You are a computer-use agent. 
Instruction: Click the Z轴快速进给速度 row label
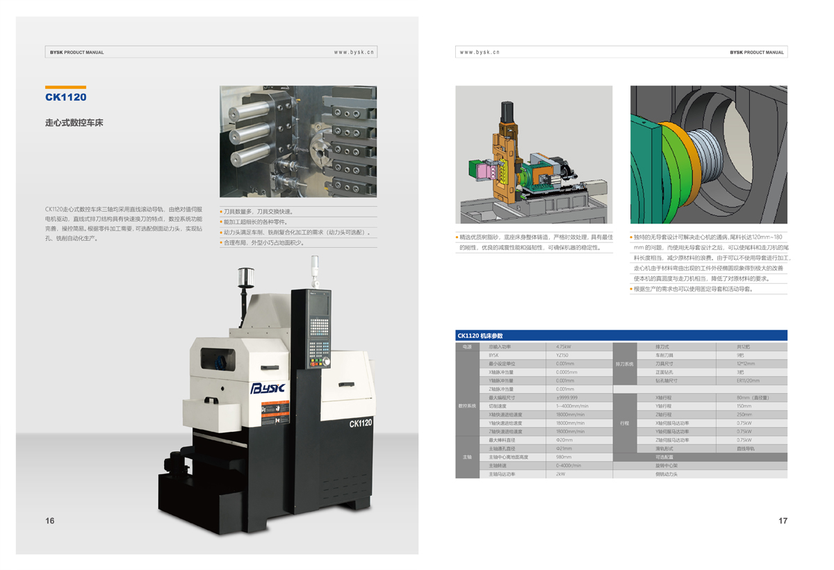[x=505, y=431]
